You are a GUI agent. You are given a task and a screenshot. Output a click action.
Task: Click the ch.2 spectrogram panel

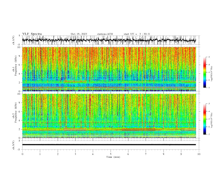point(109,116)
